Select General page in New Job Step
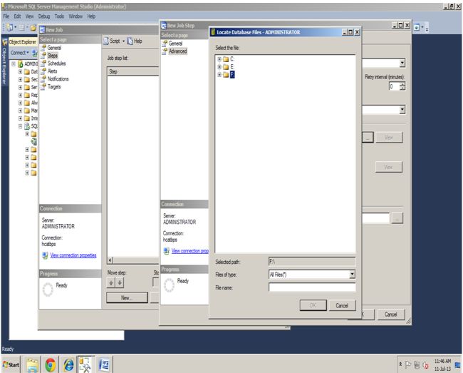 pos(175,44)
